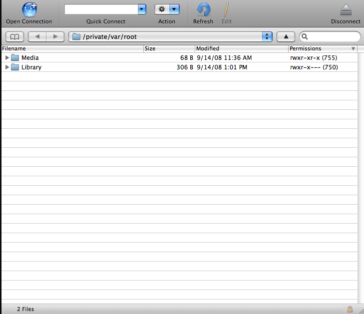This screenshot has height=314, width=364.
Task: Click the Library folder icon
Action: 15,67
